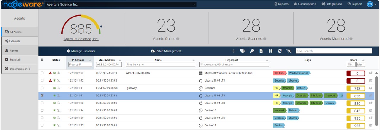The width and height of the screenshot is (380, 130).
Task: Click the CVE Search field
Action: [334, 51]
